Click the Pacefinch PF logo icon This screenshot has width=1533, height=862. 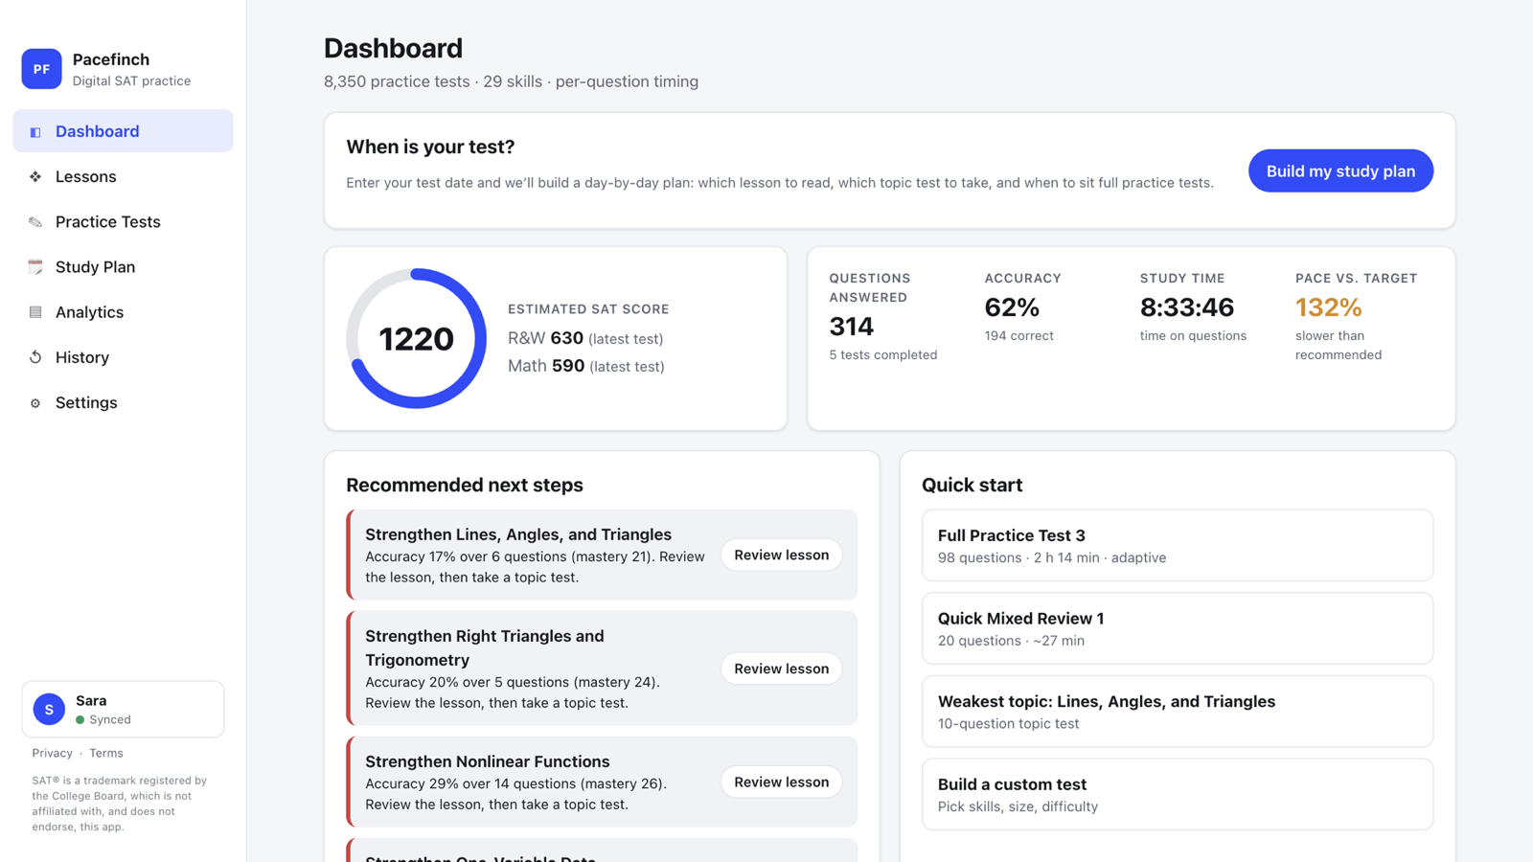[x=41, y=69]
